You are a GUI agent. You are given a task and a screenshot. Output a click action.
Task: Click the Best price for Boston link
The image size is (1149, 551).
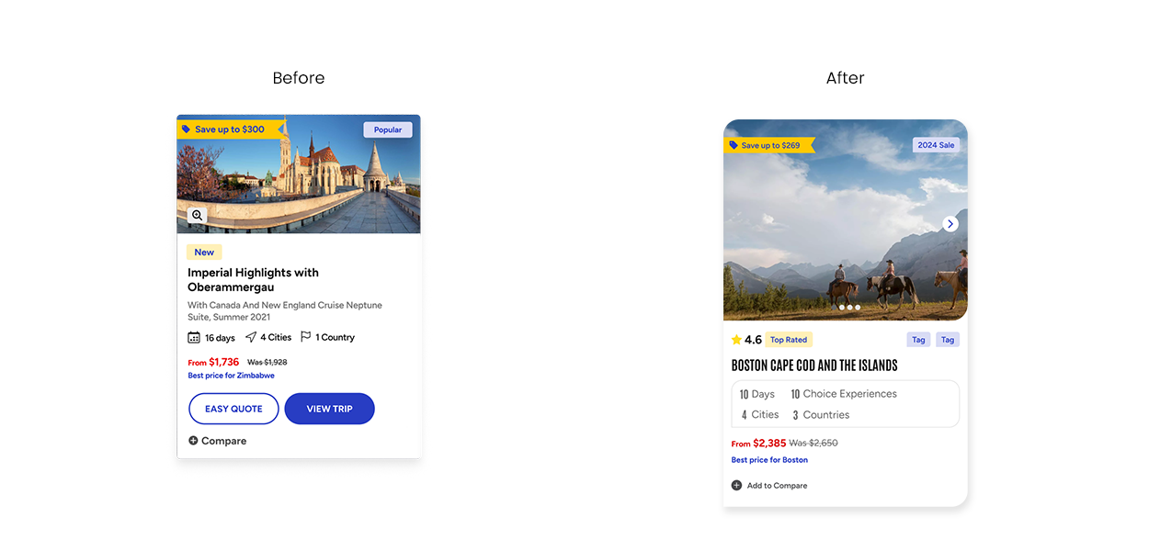(x=769, y=460)
